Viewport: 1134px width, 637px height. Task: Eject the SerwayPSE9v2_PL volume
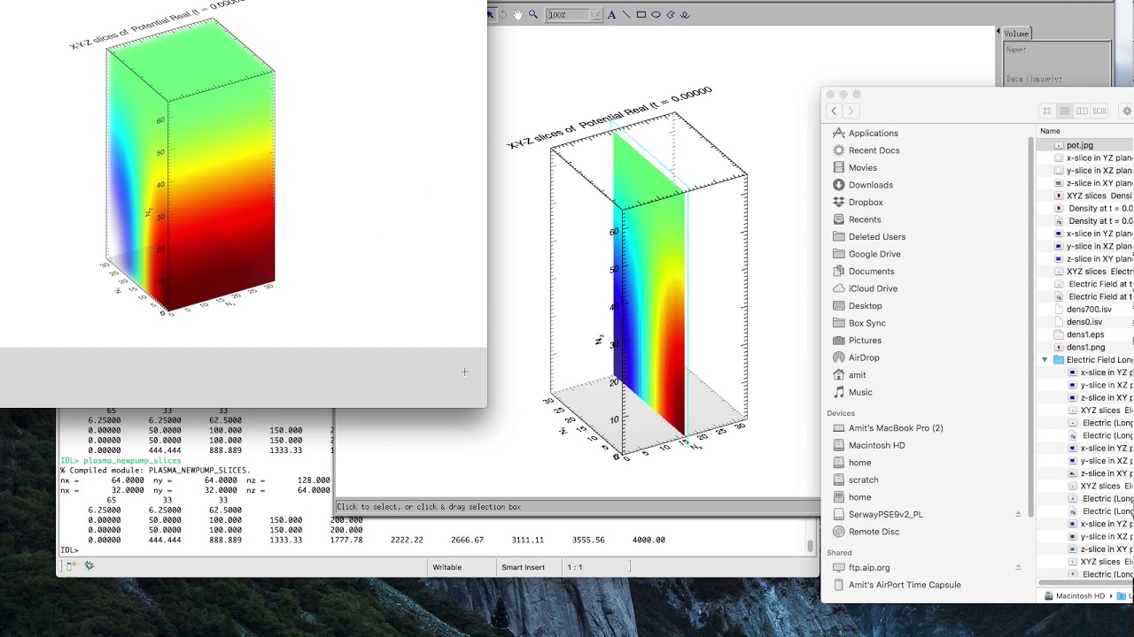pyautogui.click(x=1018, y=514)
